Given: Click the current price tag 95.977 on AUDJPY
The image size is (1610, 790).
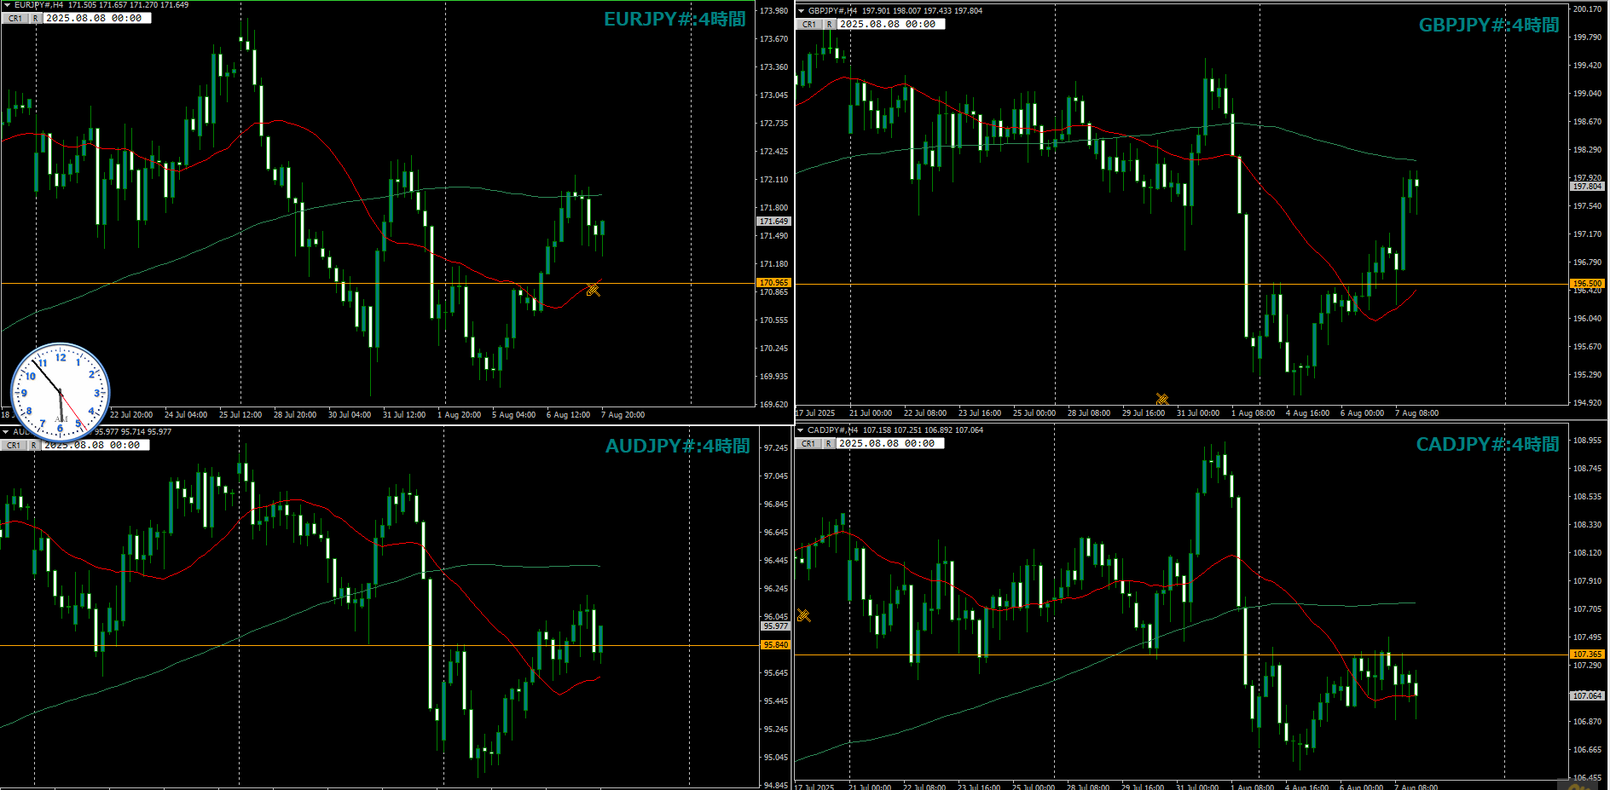Looking at the screenshot, I should tap(776, 626).
